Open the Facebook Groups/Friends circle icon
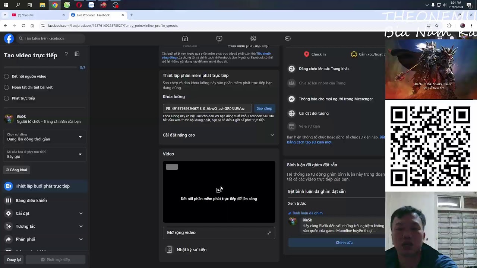 [253, 38]
